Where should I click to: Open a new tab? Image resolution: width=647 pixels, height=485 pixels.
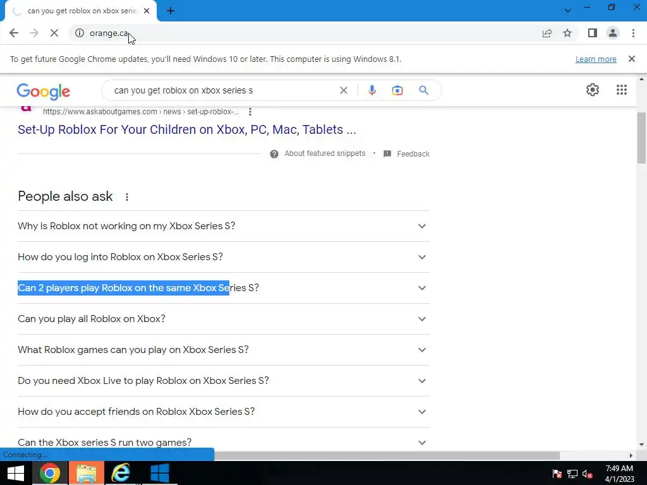point(171,11)
